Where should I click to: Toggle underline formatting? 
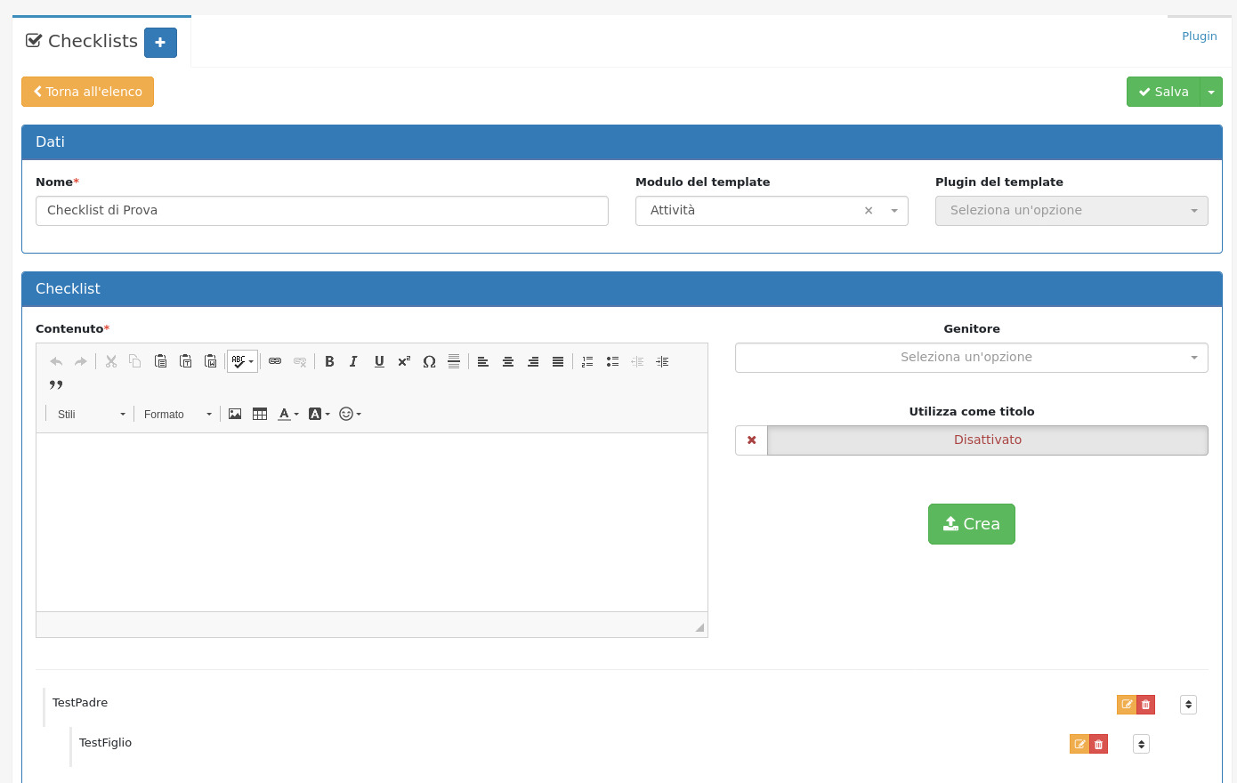click(379, 361)
